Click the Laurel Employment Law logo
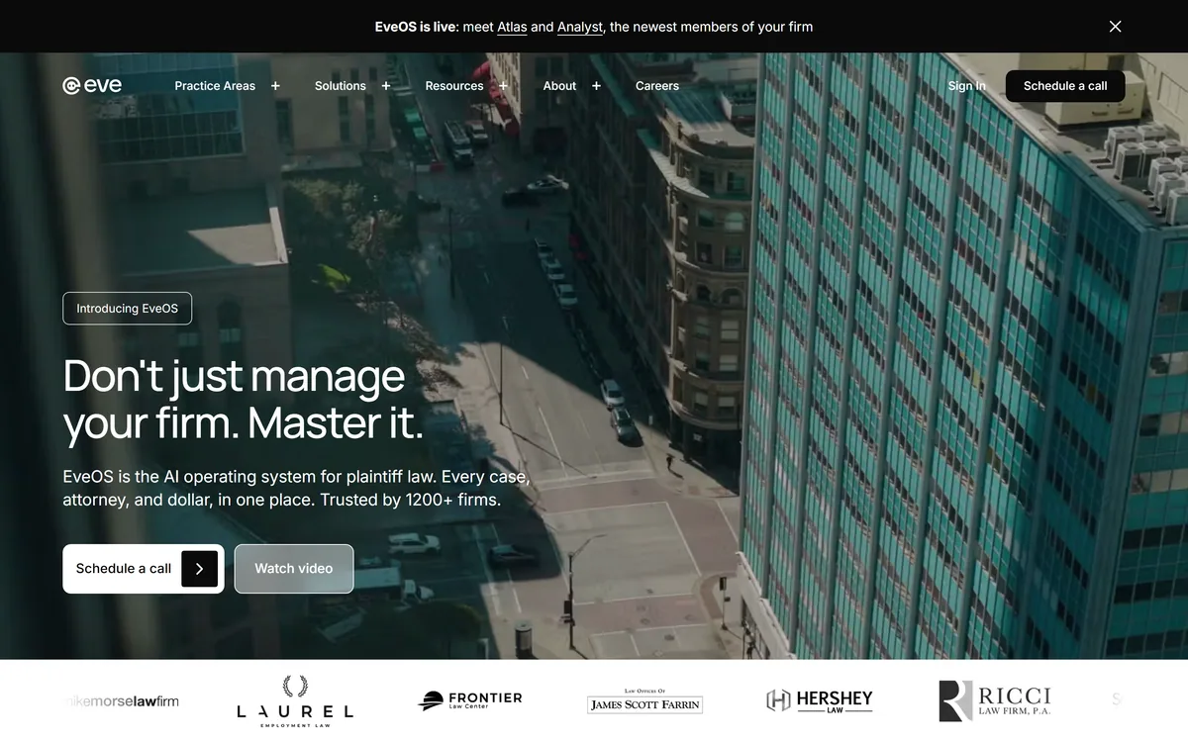The image size is (1188, 742). click(x=295, y=701)
